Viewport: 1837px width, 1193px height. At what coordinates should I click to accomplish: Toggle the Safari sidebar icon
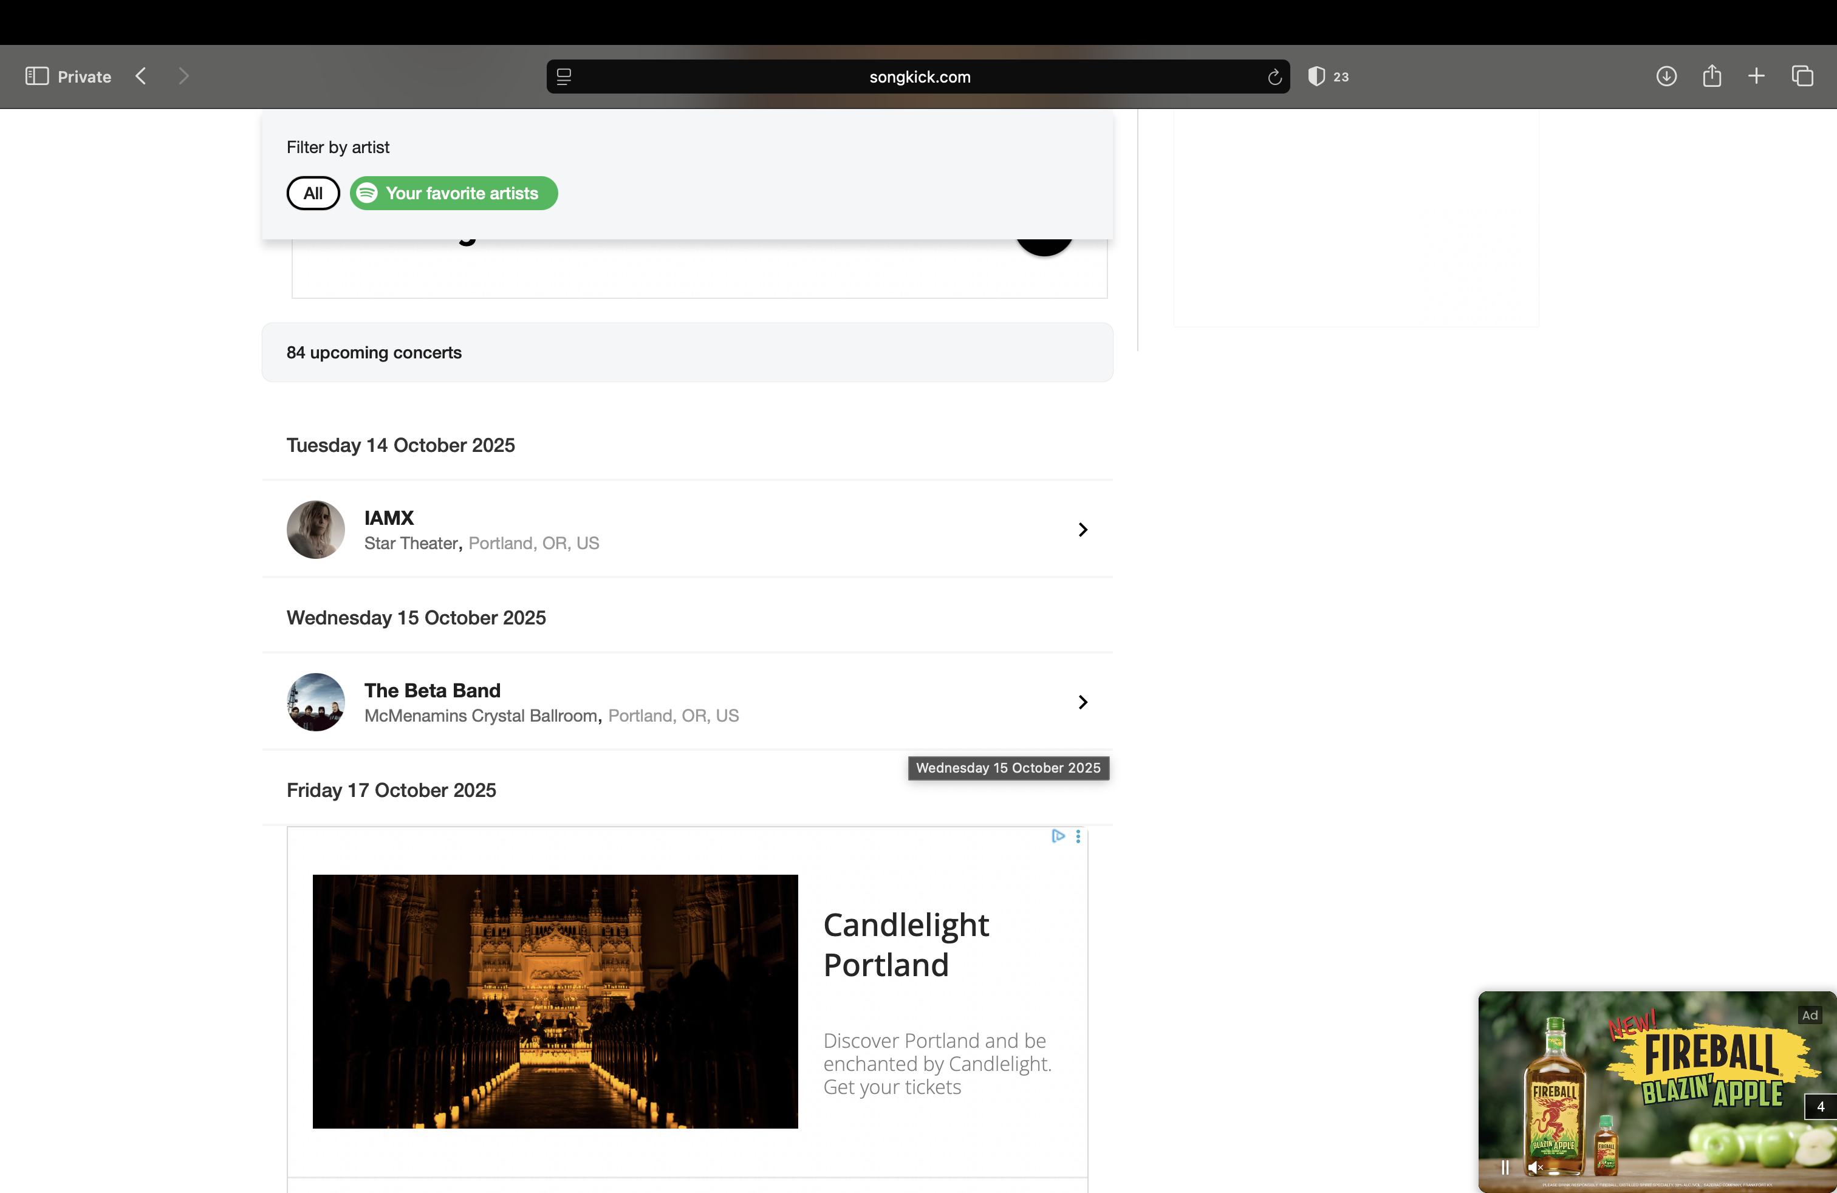click(36, 77)
